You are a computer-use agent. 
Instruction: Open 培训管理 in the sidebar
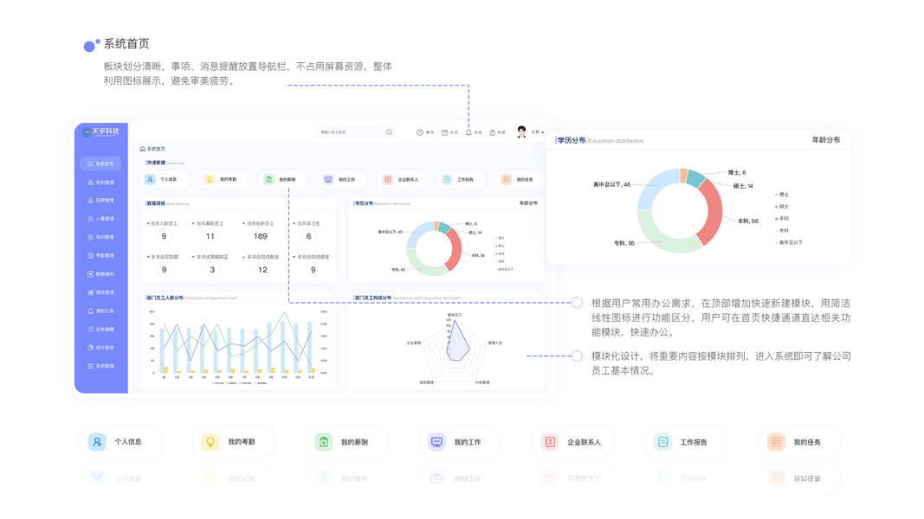click(100, 237)
